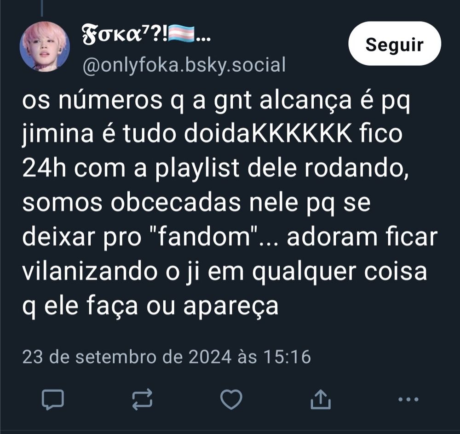This screenshot has height=434, width=460.
Task: Click the trans flag emoji in the name
Action: [181, 35]
